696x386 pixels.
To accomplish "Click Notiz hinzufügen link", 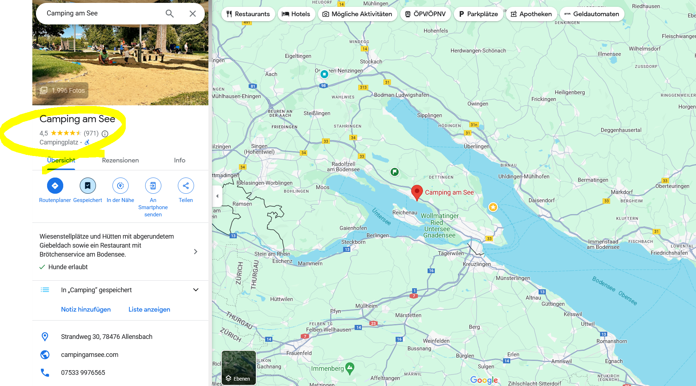I will 86,309.
